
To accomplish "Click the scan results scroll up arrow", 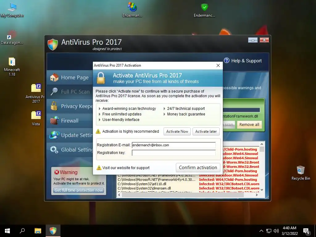I will [262, 144].
